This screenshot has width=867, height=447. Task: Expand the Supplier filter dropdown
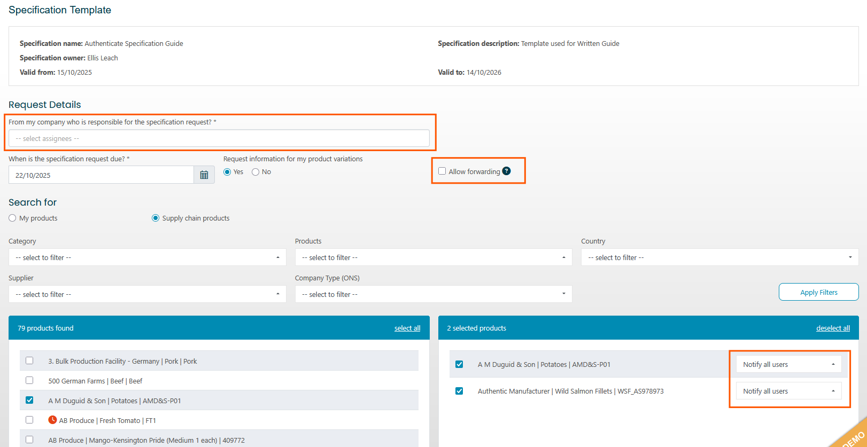point(147,294)
